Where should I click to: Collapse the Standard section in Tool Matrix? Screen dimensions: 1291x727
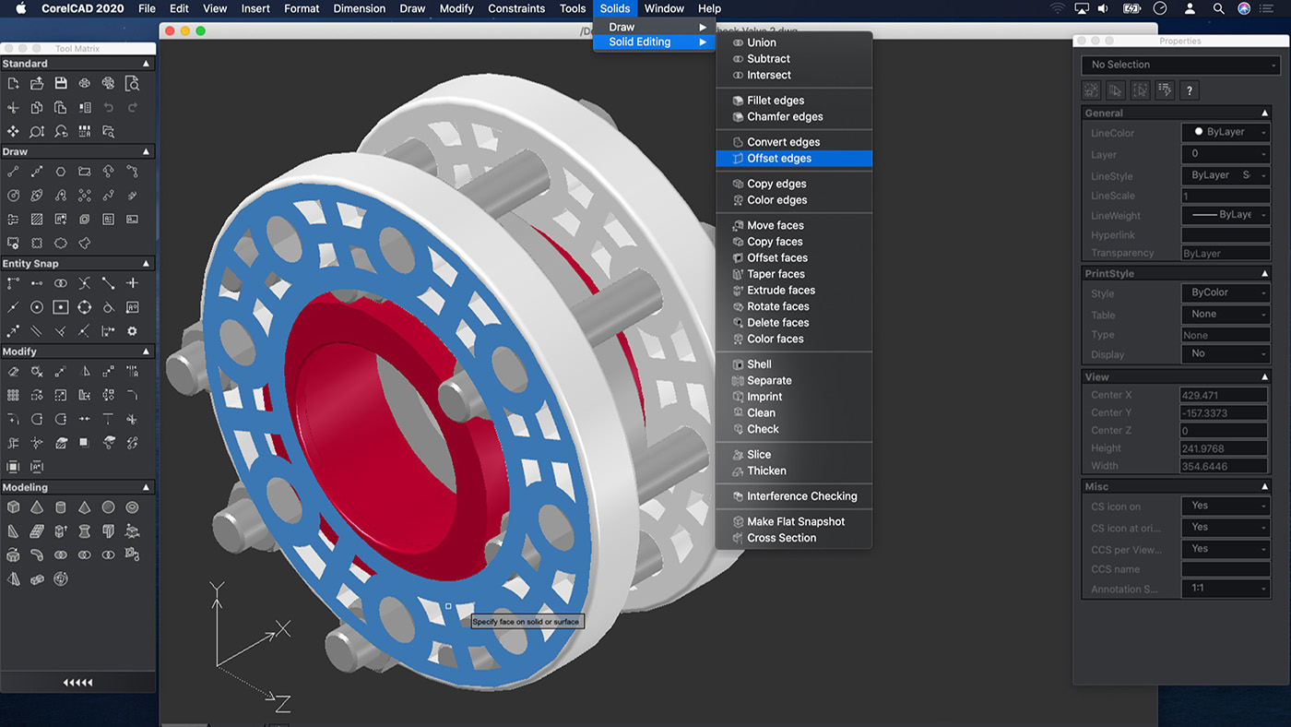pos(146,64)
